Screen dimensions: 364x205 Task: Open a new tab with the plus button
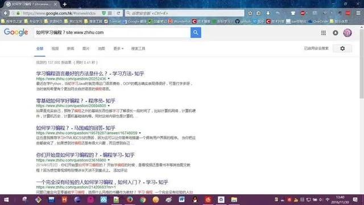pyautogui.click(x=64, y=4)
